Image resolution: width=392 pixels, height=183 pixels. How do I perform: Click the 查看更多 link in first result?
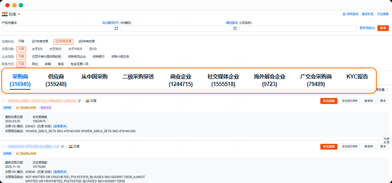point(60,126)
